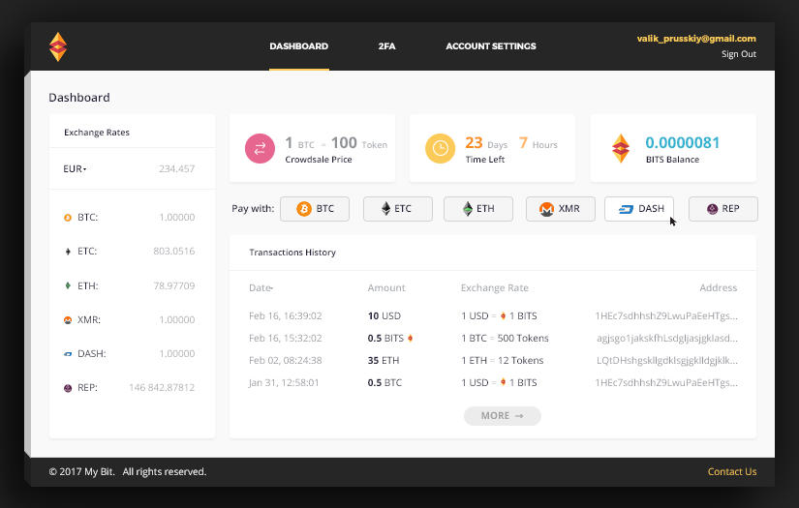Viewport: 799px width, 508px height.
Task: Select transaction dated Jan 31, 12:58:01
Action: (284, 383)
